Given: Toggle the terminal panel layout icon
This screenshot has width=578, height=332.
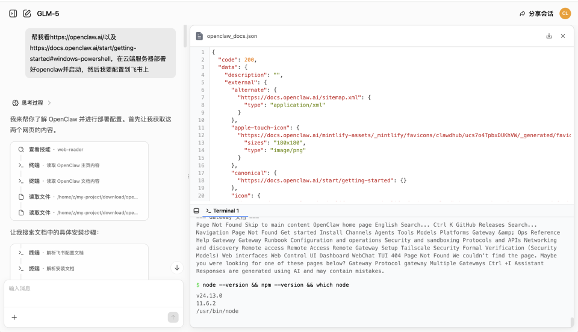Looking at the screenshot, I should [196, 211].
